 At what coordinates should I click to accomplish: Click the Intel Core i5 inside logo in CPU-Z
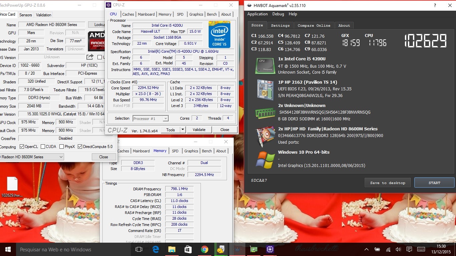pyautogui.click(x=219, y=34)
